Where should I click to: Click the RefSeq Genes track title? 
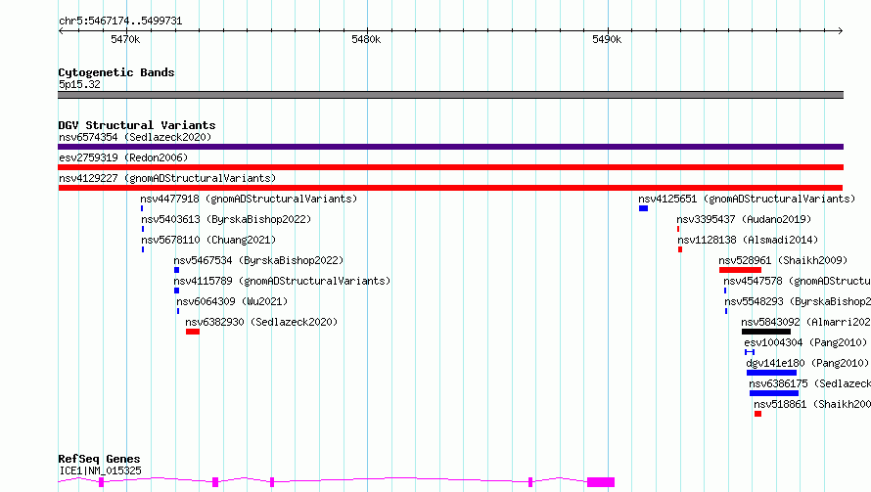click(99, 459)
